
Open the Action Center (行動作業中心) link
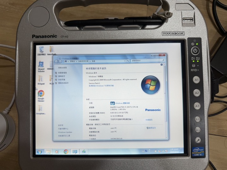[x=63, y=129]
